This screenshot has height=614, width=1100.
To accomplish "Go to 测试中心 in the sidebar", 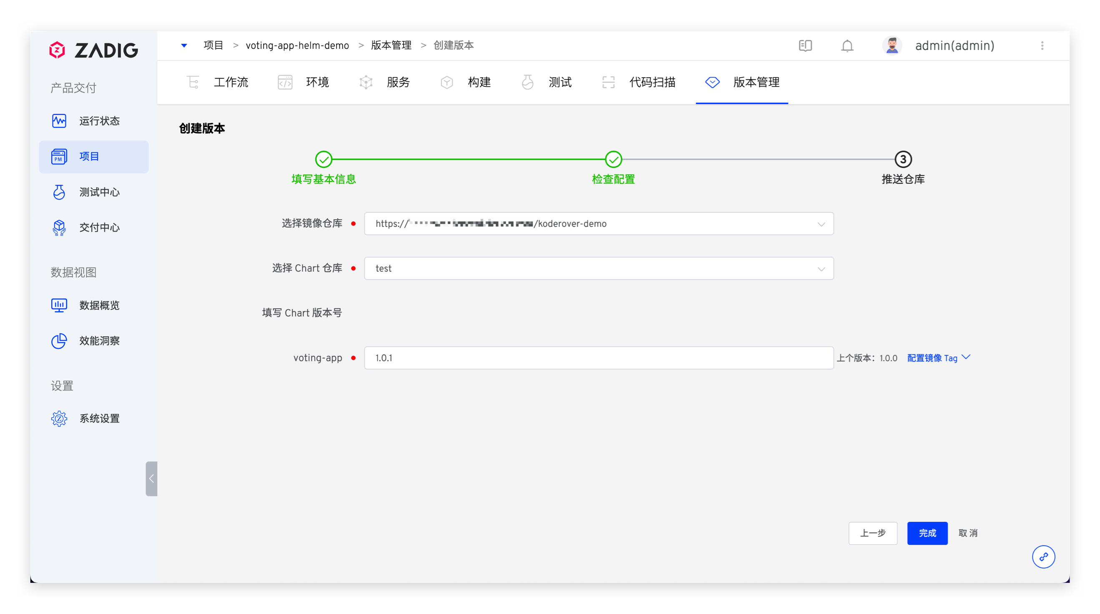I will pos(99,192).
